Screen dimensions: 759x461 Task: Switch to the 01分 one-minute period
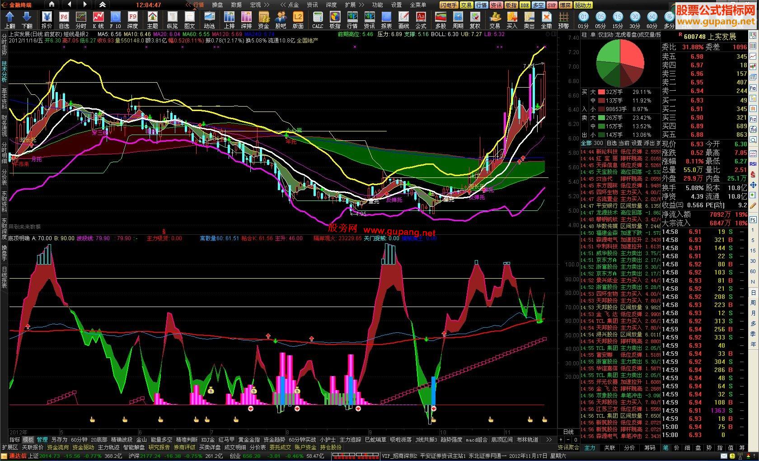coord(583,20)
